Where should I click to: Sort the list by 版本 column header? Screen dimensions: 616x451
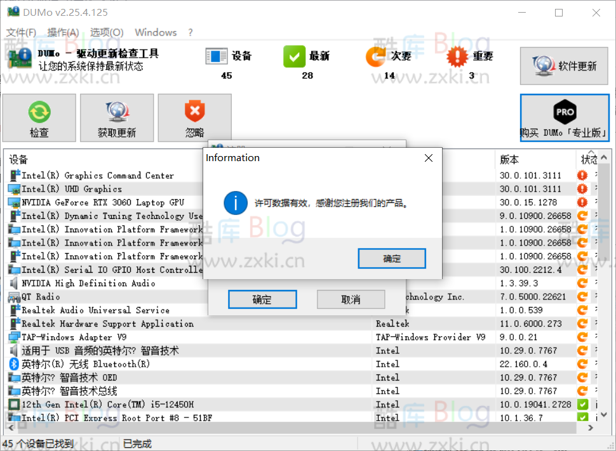509,159
